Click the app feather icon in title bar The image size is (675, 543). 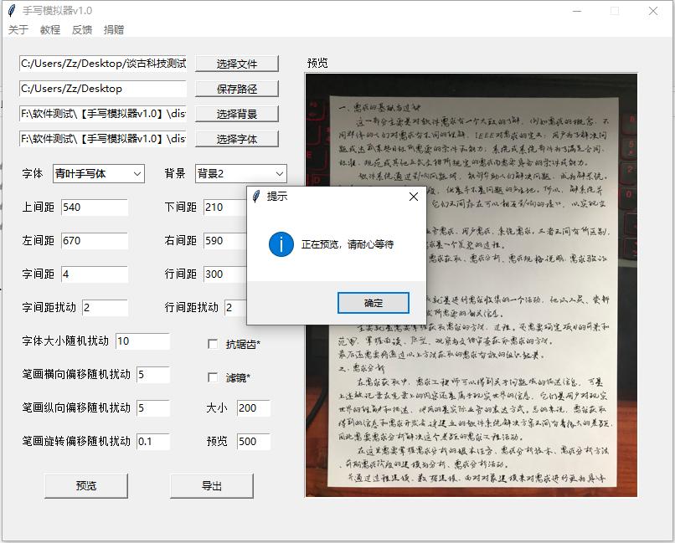point(12,11)
